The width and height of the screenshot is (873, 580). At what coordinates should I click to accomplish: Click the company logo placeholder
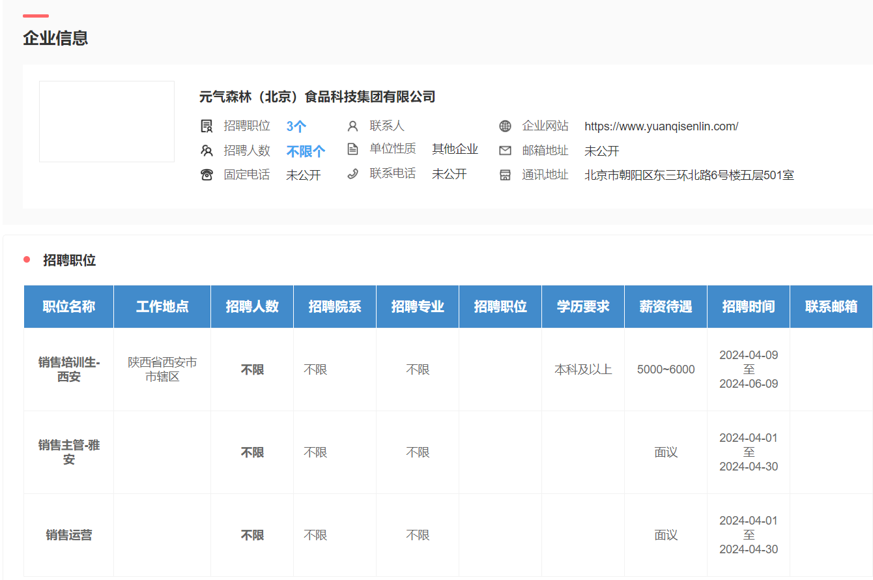pyautogui.click(x=107, y=121)
